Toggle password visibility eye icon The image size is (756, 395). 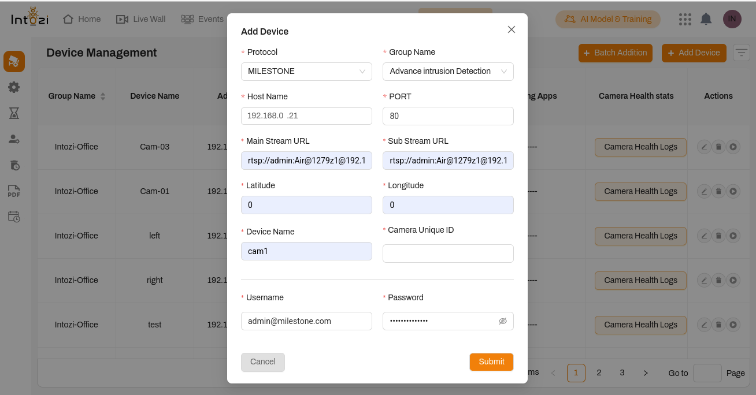click(502, 321)
